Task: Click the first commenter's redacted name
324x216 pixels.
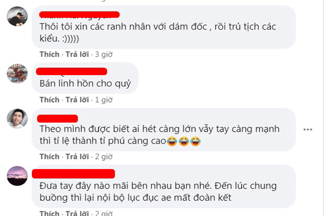Action: [x=79, y=15]
